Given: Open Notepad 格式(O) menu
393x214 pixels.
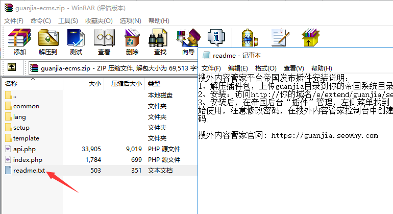Looking at the screenshot, I should coord(265,68).
